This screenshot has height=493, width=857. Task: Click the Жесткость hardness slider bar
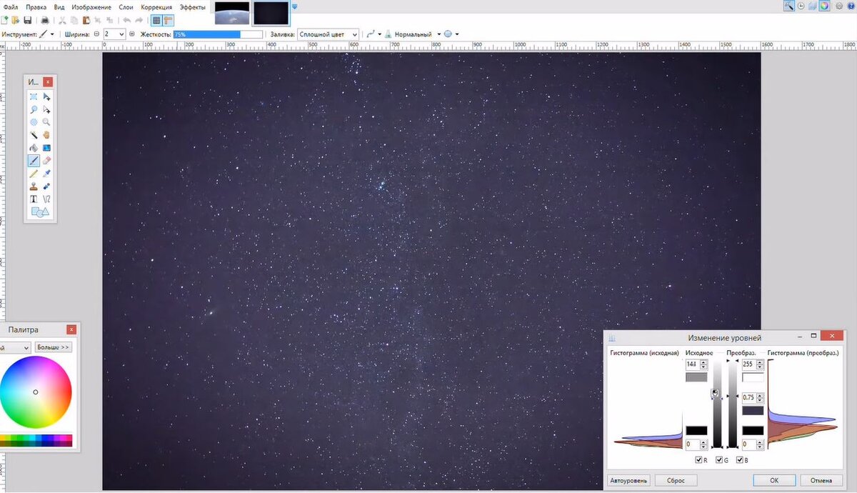(218, 34)
